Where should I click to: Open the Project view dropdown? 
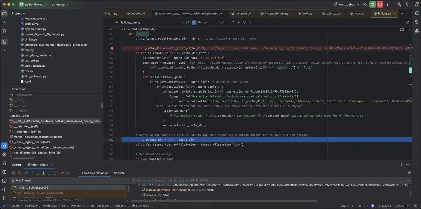18,14
